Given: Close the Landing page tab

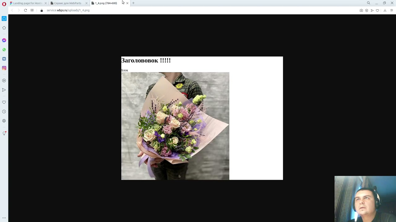Looking at the screenshot, I should point(46,3).
